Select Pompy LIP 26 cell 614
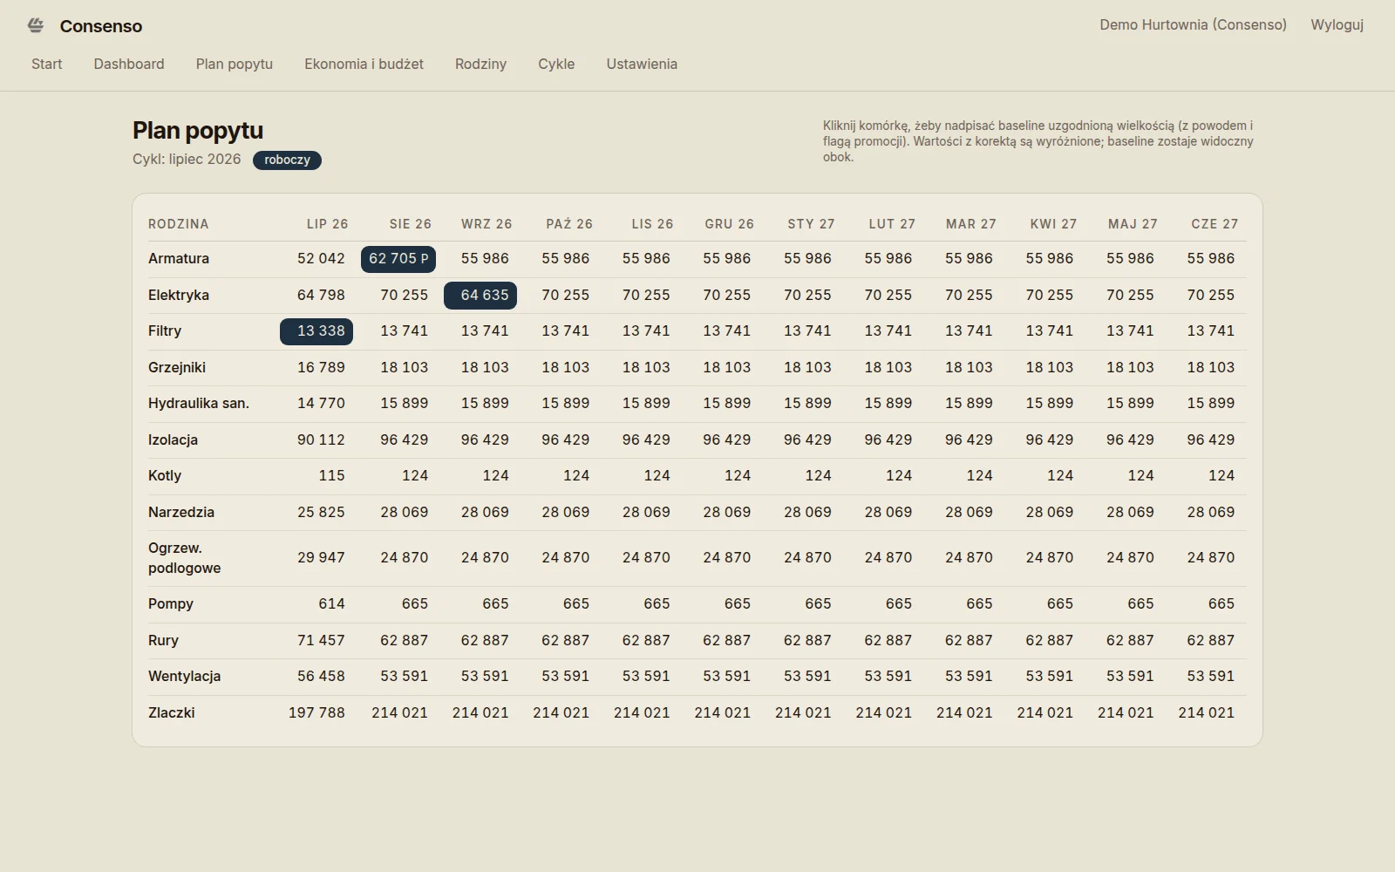This screenshot has width=1395, height=872. coord(331,603)
